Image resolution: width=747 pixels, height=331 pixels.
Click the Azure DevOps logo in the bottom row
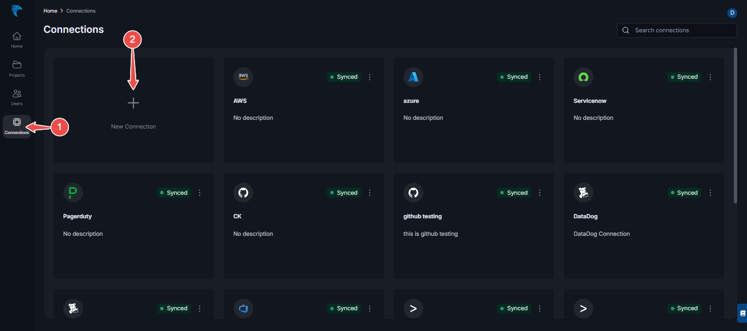pyautogui.click(x=243, y=308)
